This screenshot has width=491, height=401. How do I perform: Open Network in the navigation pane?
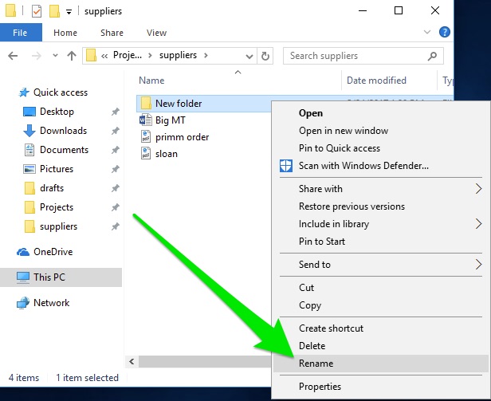[51, 303]
